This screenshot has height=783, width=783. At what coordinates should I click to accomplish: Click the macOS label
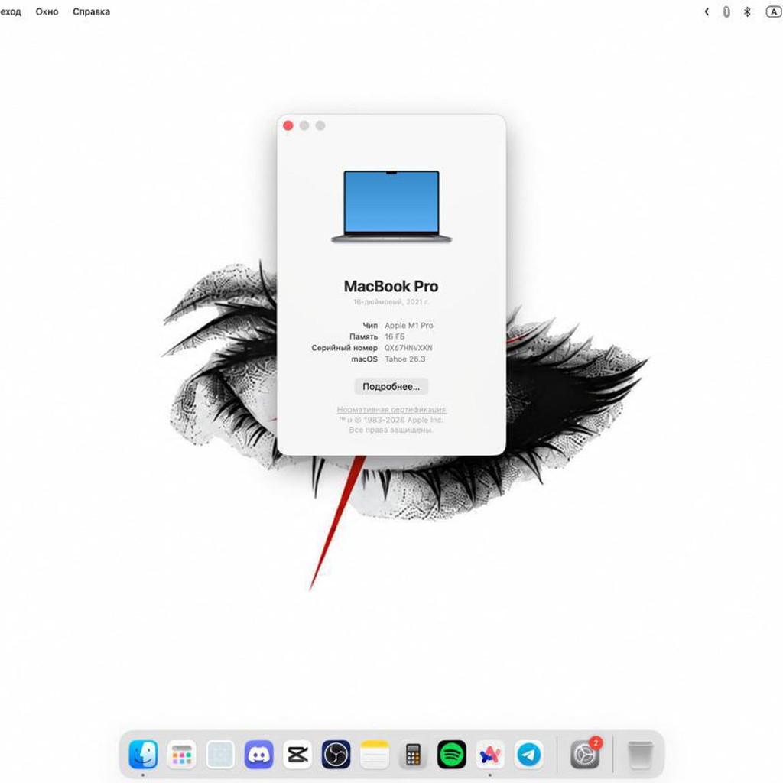[365, 359]
